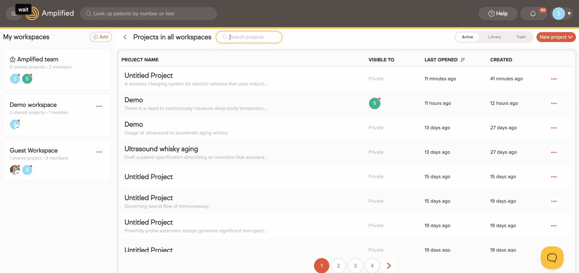Open the chat support widget
Screen dimensions: 579x273
(x=552, y=258)
